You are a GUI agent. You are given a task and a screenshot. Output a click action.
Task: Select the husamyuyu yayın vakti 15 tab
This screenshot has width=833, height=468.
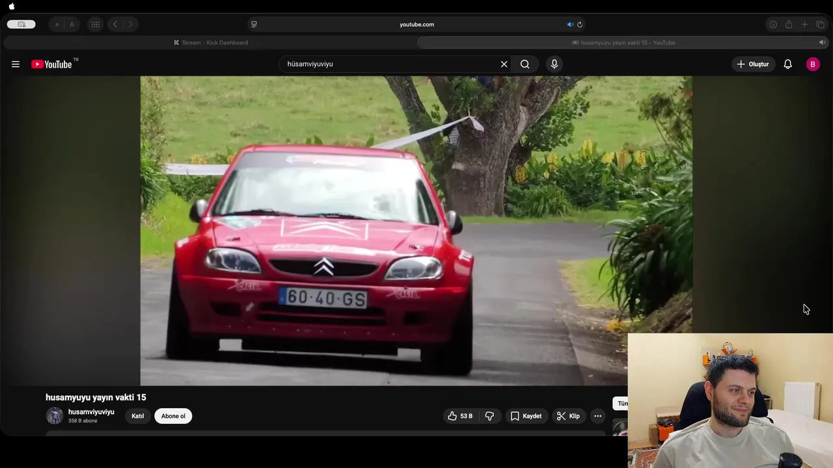coord(623,43)
